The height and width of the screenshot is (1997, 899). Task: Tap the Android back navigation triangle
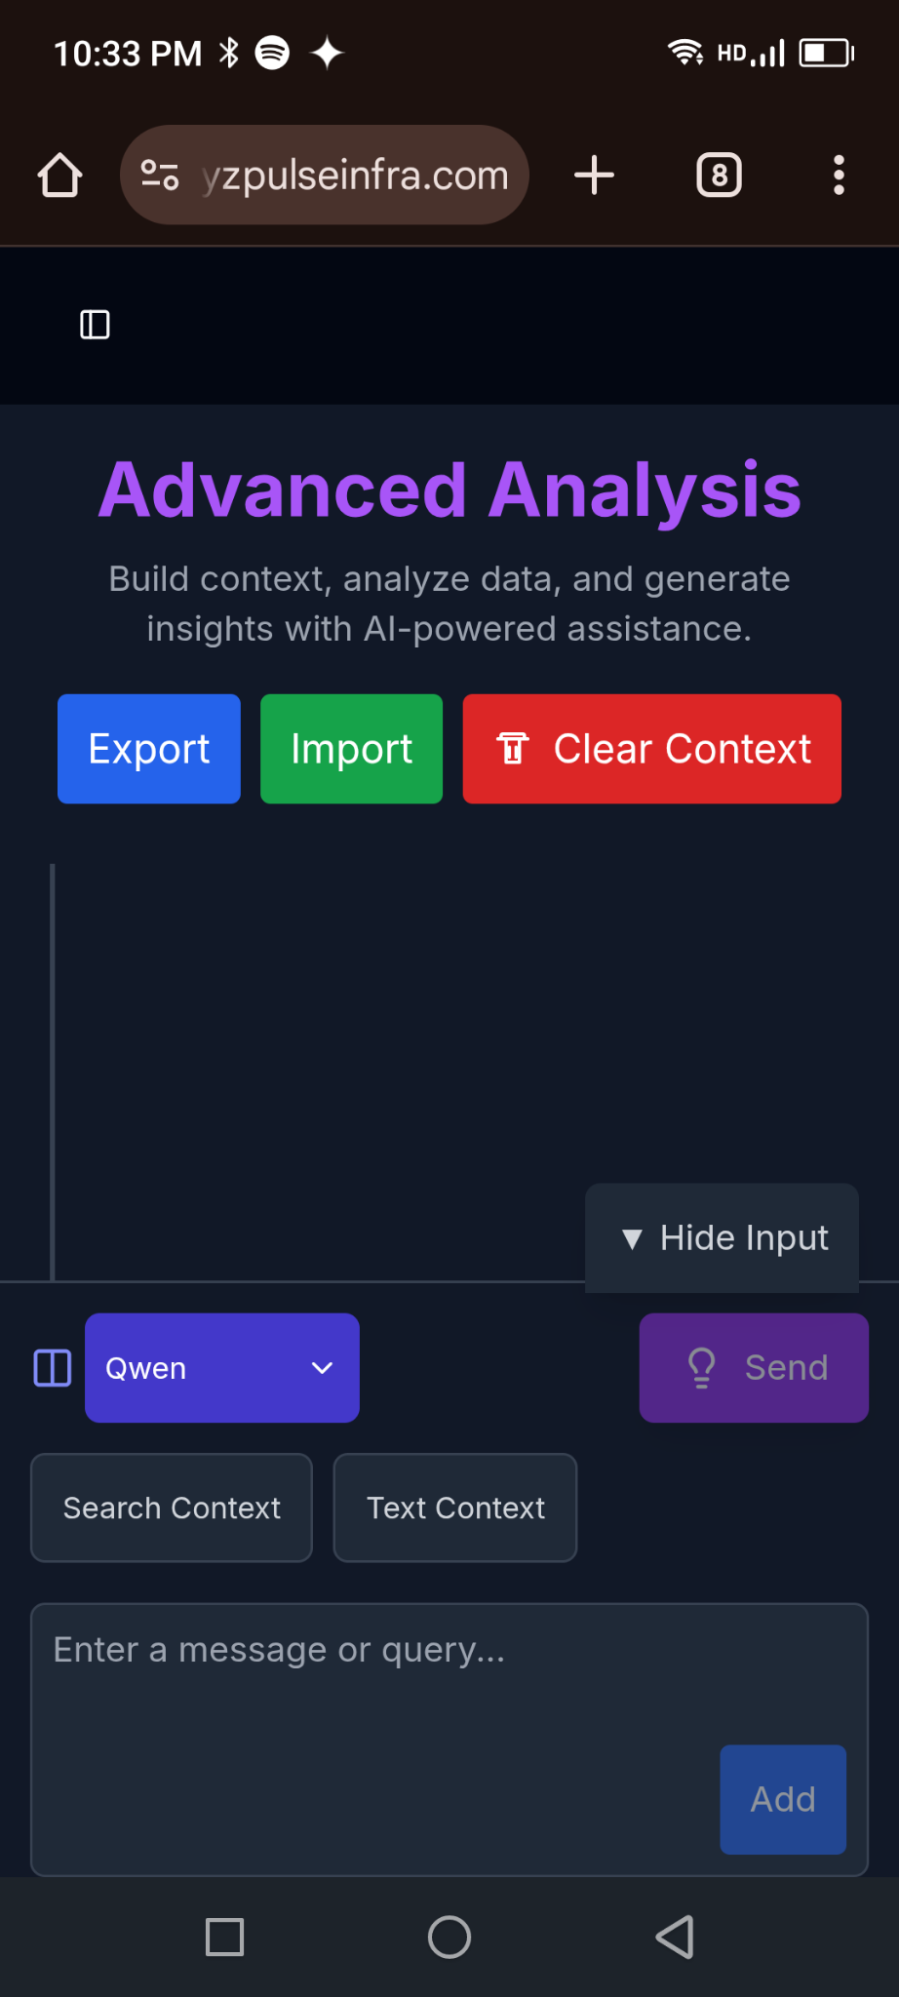(x=675, y=1937)
